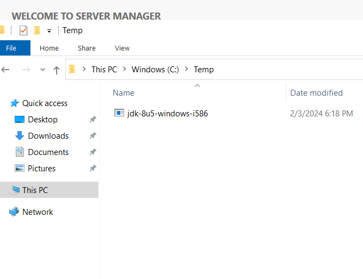Open the Recent locations dropdown
363x279 pixels.
pos(42,70)
